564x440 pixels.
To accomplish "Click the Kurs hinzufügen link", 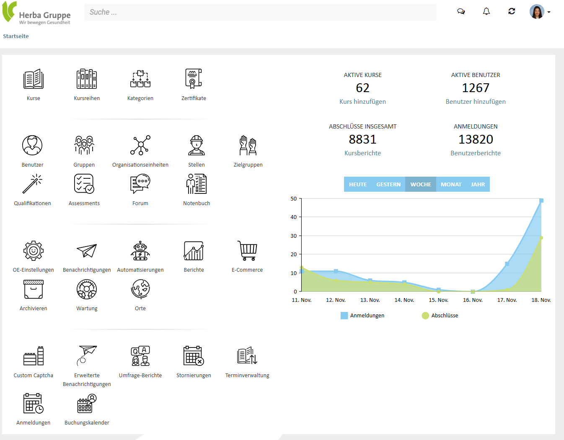I will coord(362,102).
